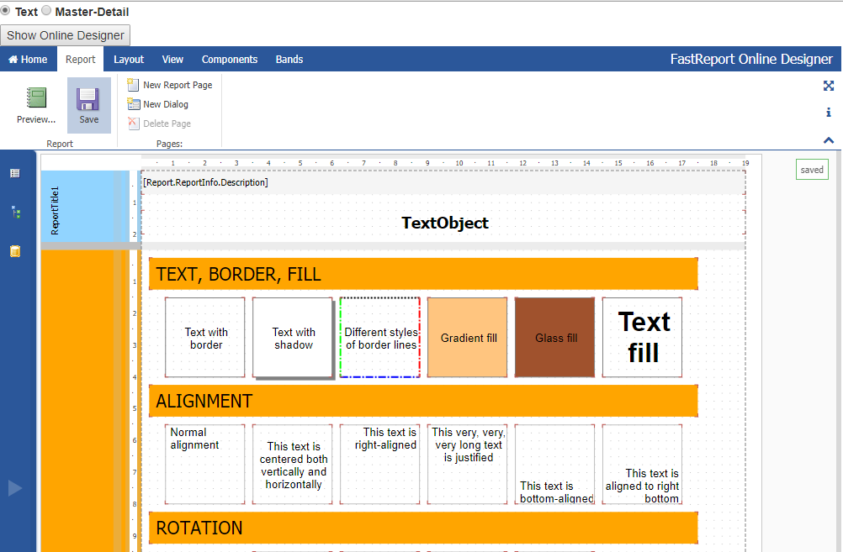Create a New Dialog page
The height and width of the screenshot is (552, 843).
[158, 104]
